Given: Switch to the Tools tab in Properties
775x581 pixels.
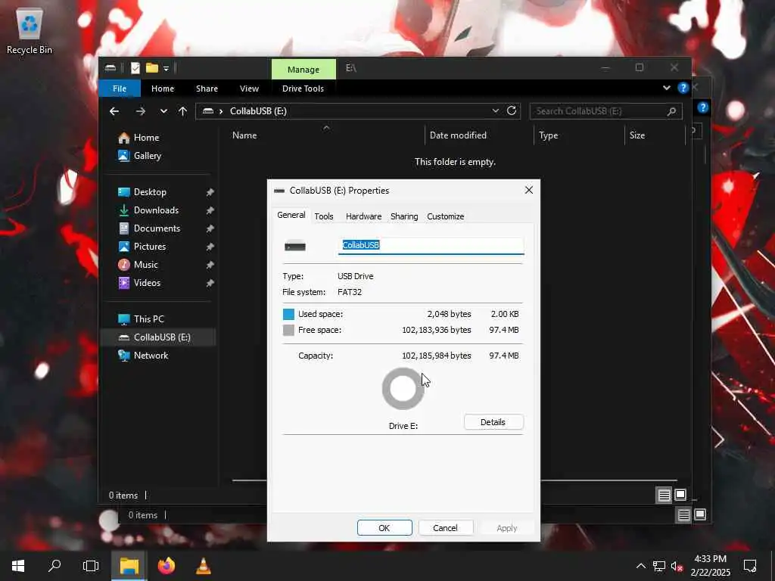Looking at the screenshot, I should coord(324,216).
